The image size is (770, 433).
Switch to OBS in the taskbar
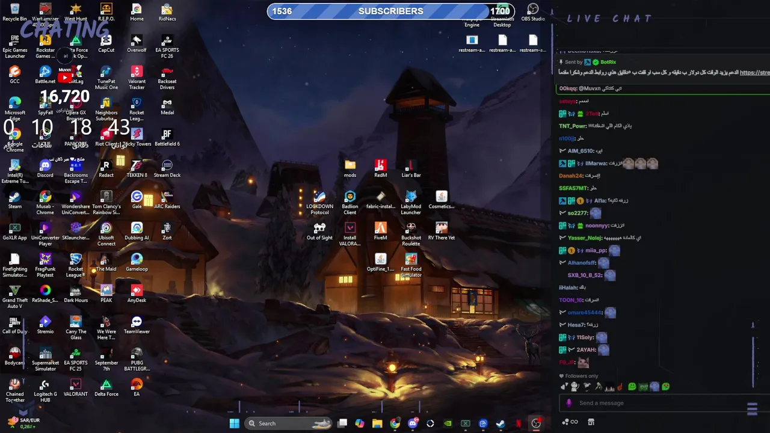coord(536,423)
